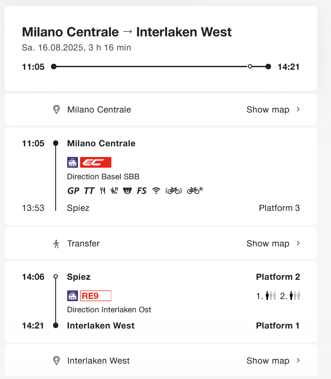Click the RE9 train line badge
331x379 pixels.
[95, 296]
